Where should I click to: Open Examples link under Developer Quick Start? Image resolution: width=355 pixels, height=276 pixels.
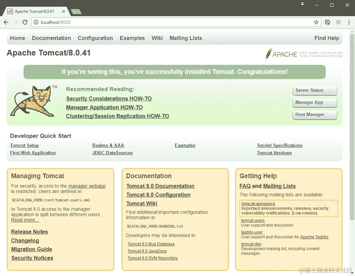pyautogui.click(x=185, y=146)
